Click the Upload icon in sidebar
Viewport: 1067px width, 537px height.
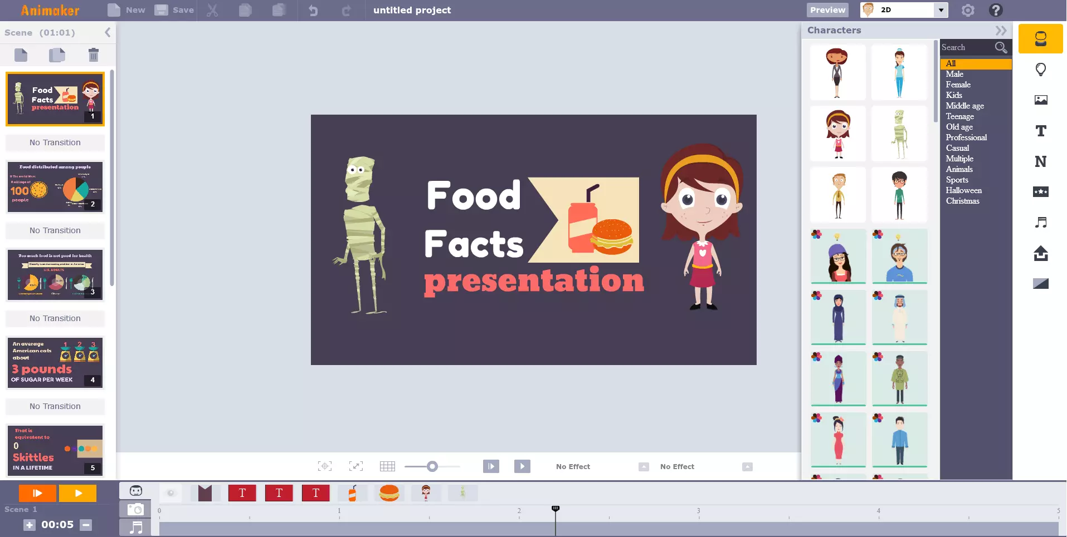point(1040,253)
